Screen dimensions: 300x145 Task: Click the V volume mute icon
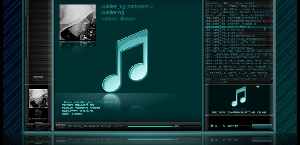point(224,126)
